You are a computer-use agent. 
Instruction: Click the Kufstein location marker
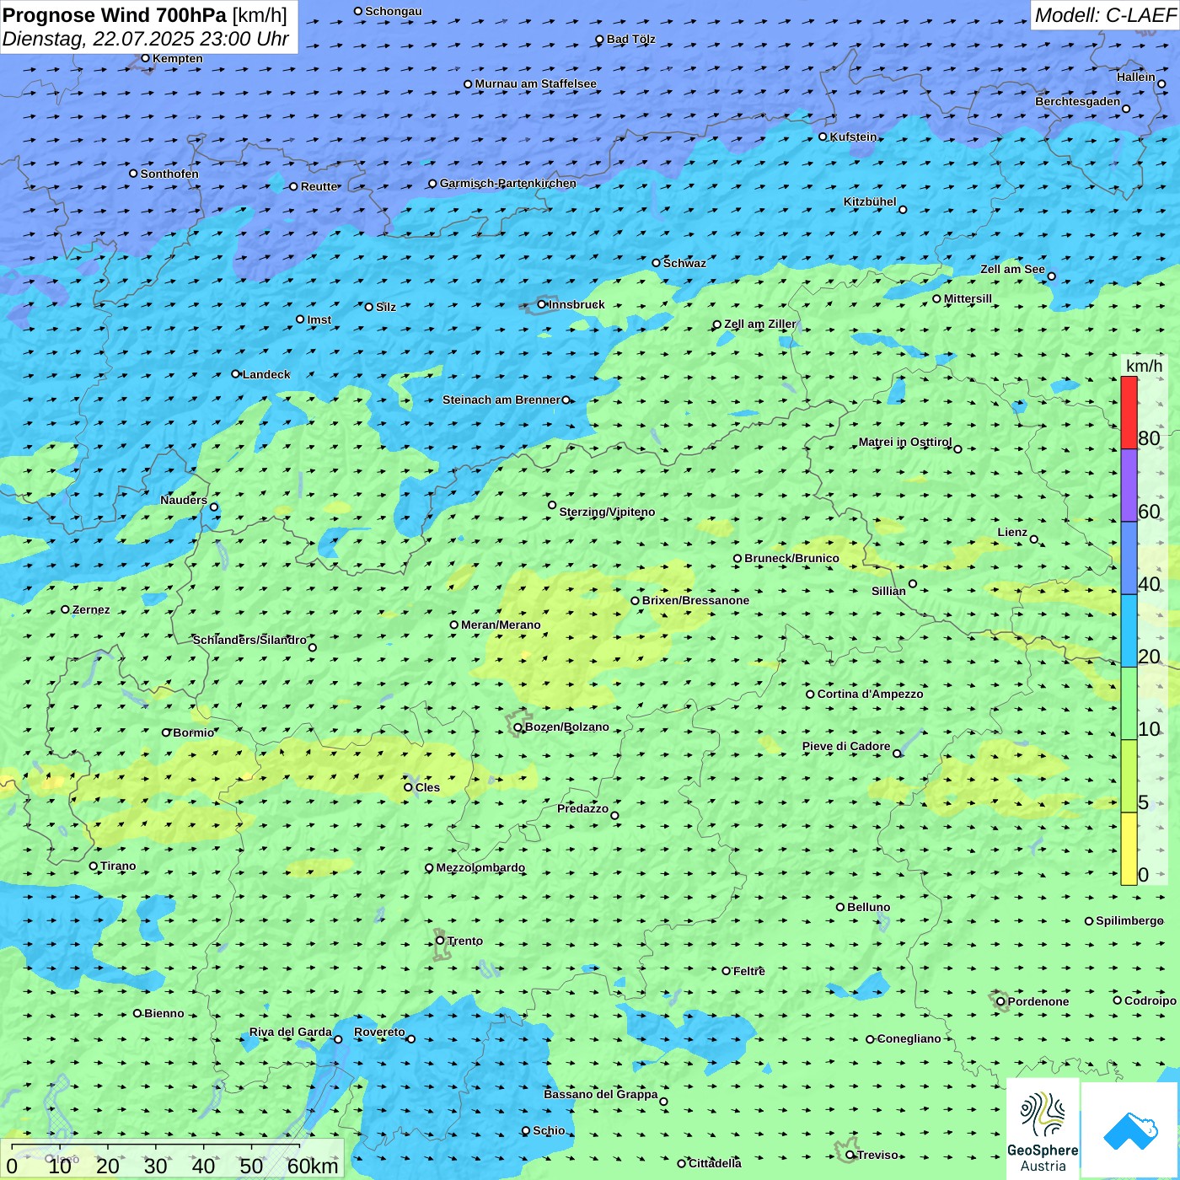click(x=823, y=137)
